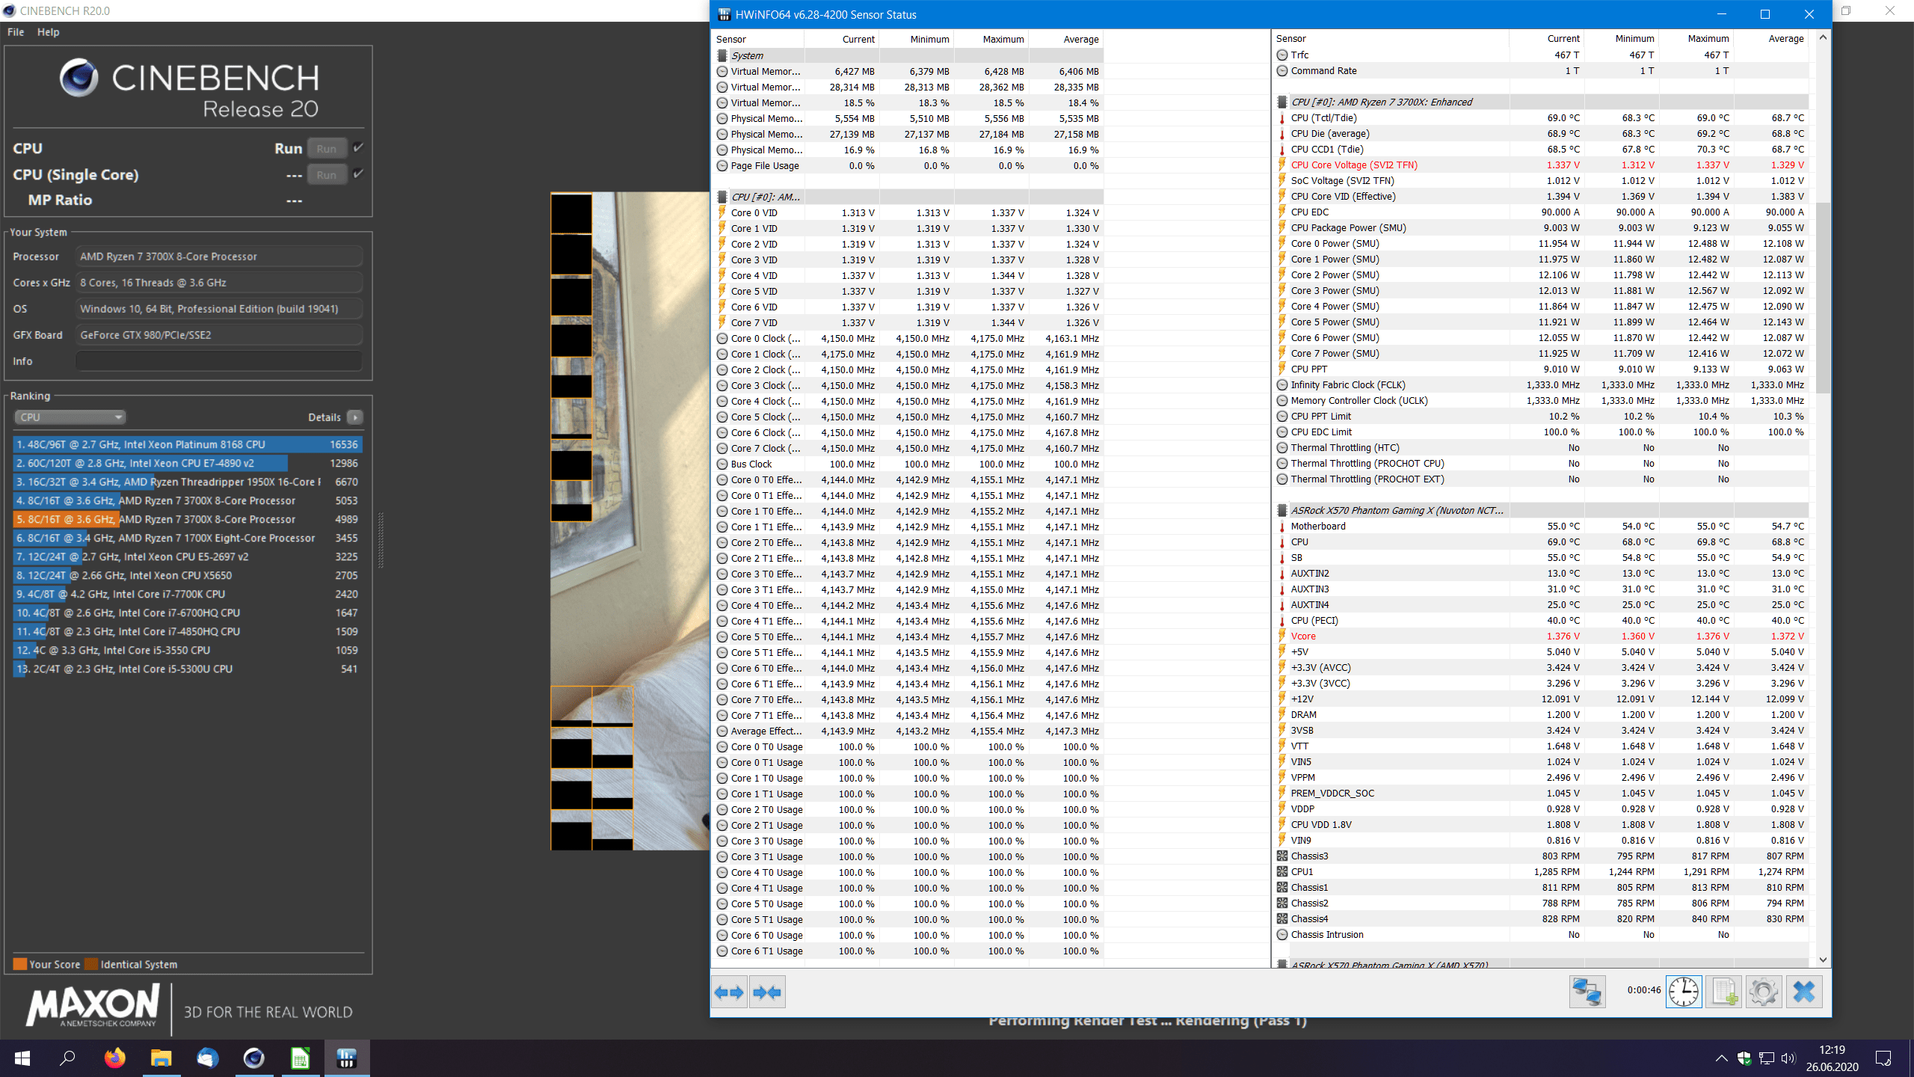1914x1077 pixels.
Task: Click Average column header in right sensor pane
Action: [1770, 39]
